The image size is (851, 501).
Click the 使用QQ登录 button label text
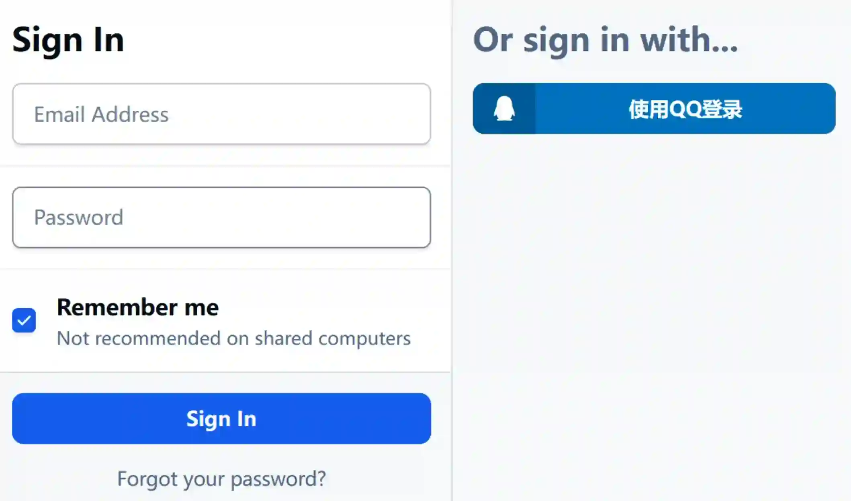click(685, 109)
